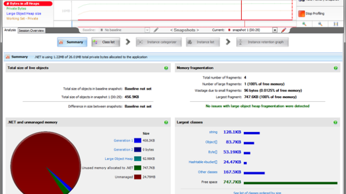
Task: Open help for Memory fragmentation
Action: click(335, 68)
